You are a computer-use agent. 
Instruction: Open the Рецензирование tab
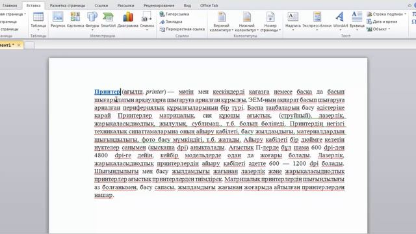pyautogui.click(x=159, y=5)
